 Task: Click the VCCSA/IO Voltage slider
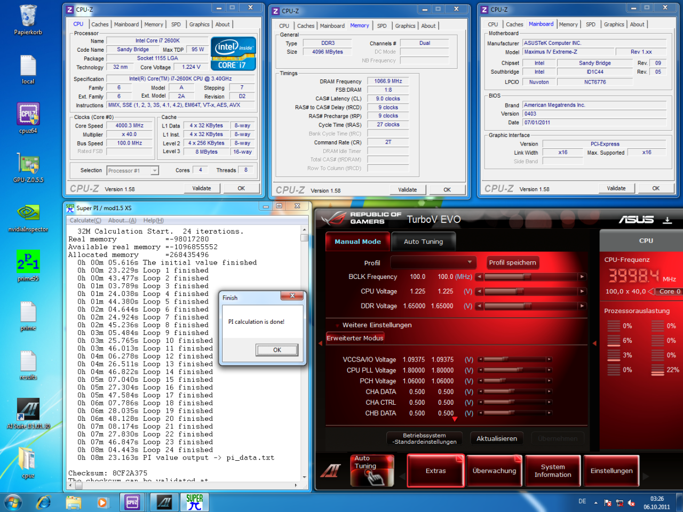[515, 359]
